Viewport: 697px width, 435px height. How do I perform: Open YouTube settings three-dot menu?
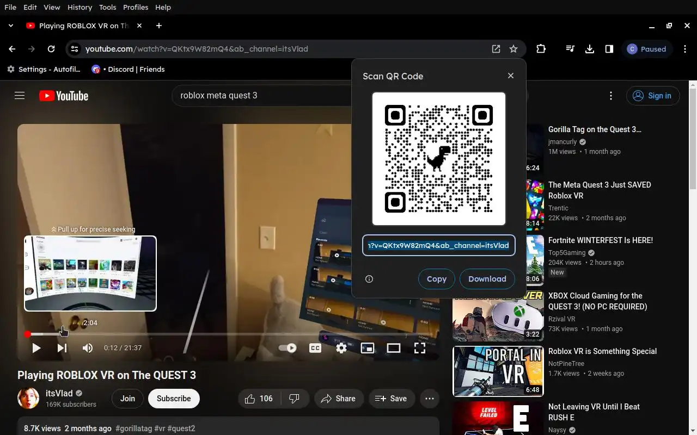(611, 96)
